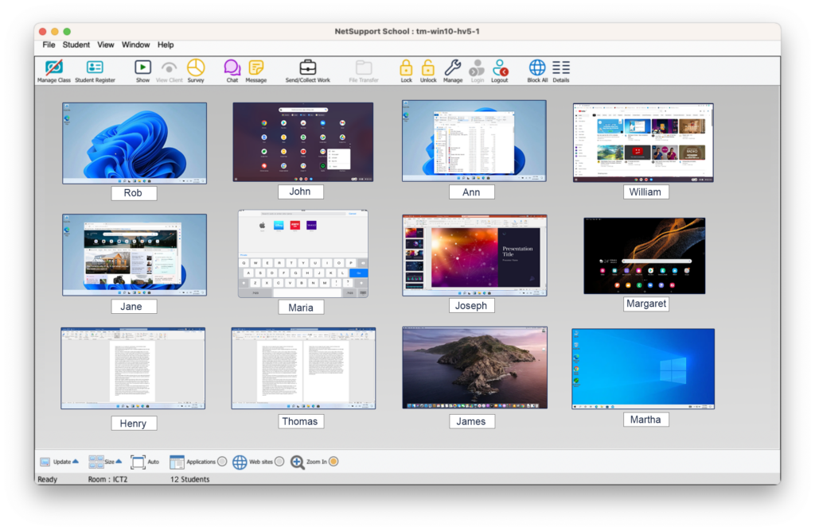Viewport: 815px width, 530px height.
Task: Start the Show screen feature
Action: tap(142, 68)
